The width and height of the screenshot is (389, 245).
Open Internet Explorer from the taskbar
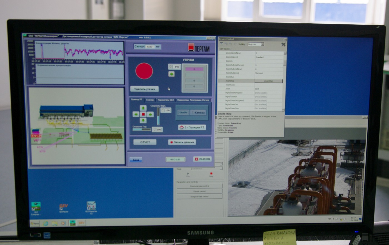(x=46, y=223)
